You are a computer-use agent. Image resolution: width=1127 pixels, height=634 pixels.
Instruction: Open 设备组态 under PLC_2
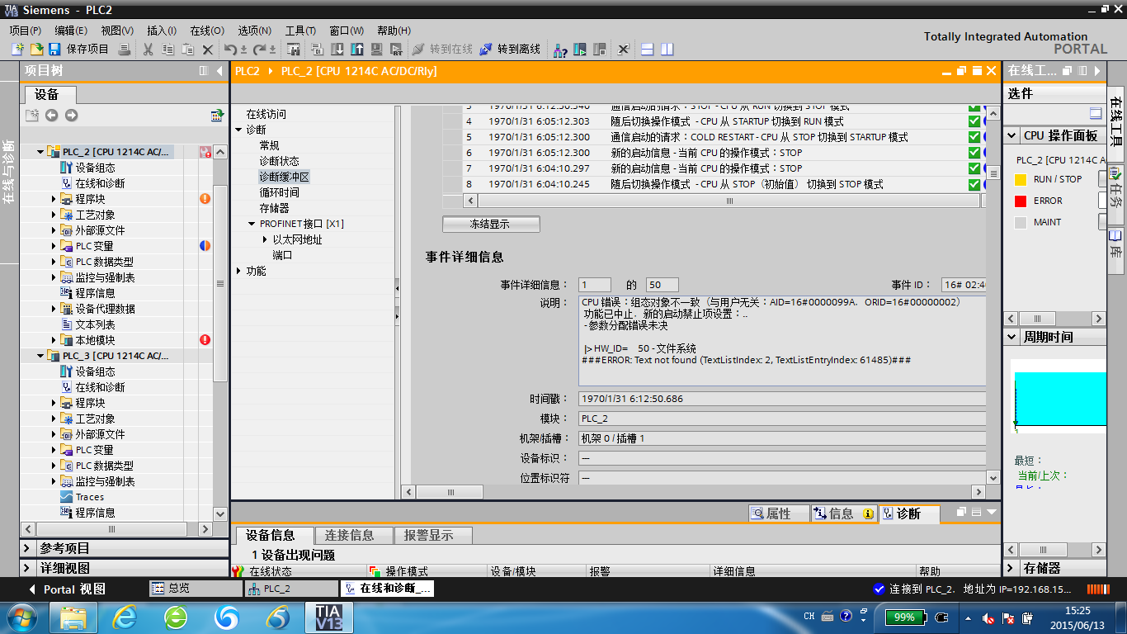(95, 168)
